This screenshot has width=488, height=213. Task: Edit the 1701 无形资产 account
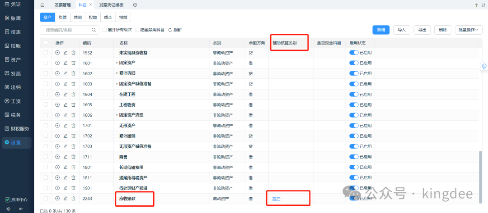(65, 126)
